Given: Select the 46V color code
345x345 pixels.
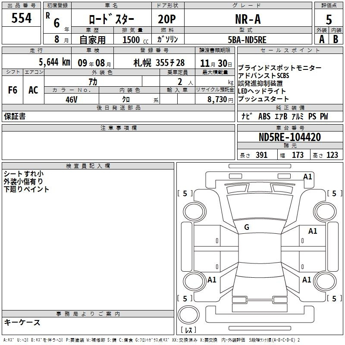Looking at the screenshot, I should (x=71, y=99).
